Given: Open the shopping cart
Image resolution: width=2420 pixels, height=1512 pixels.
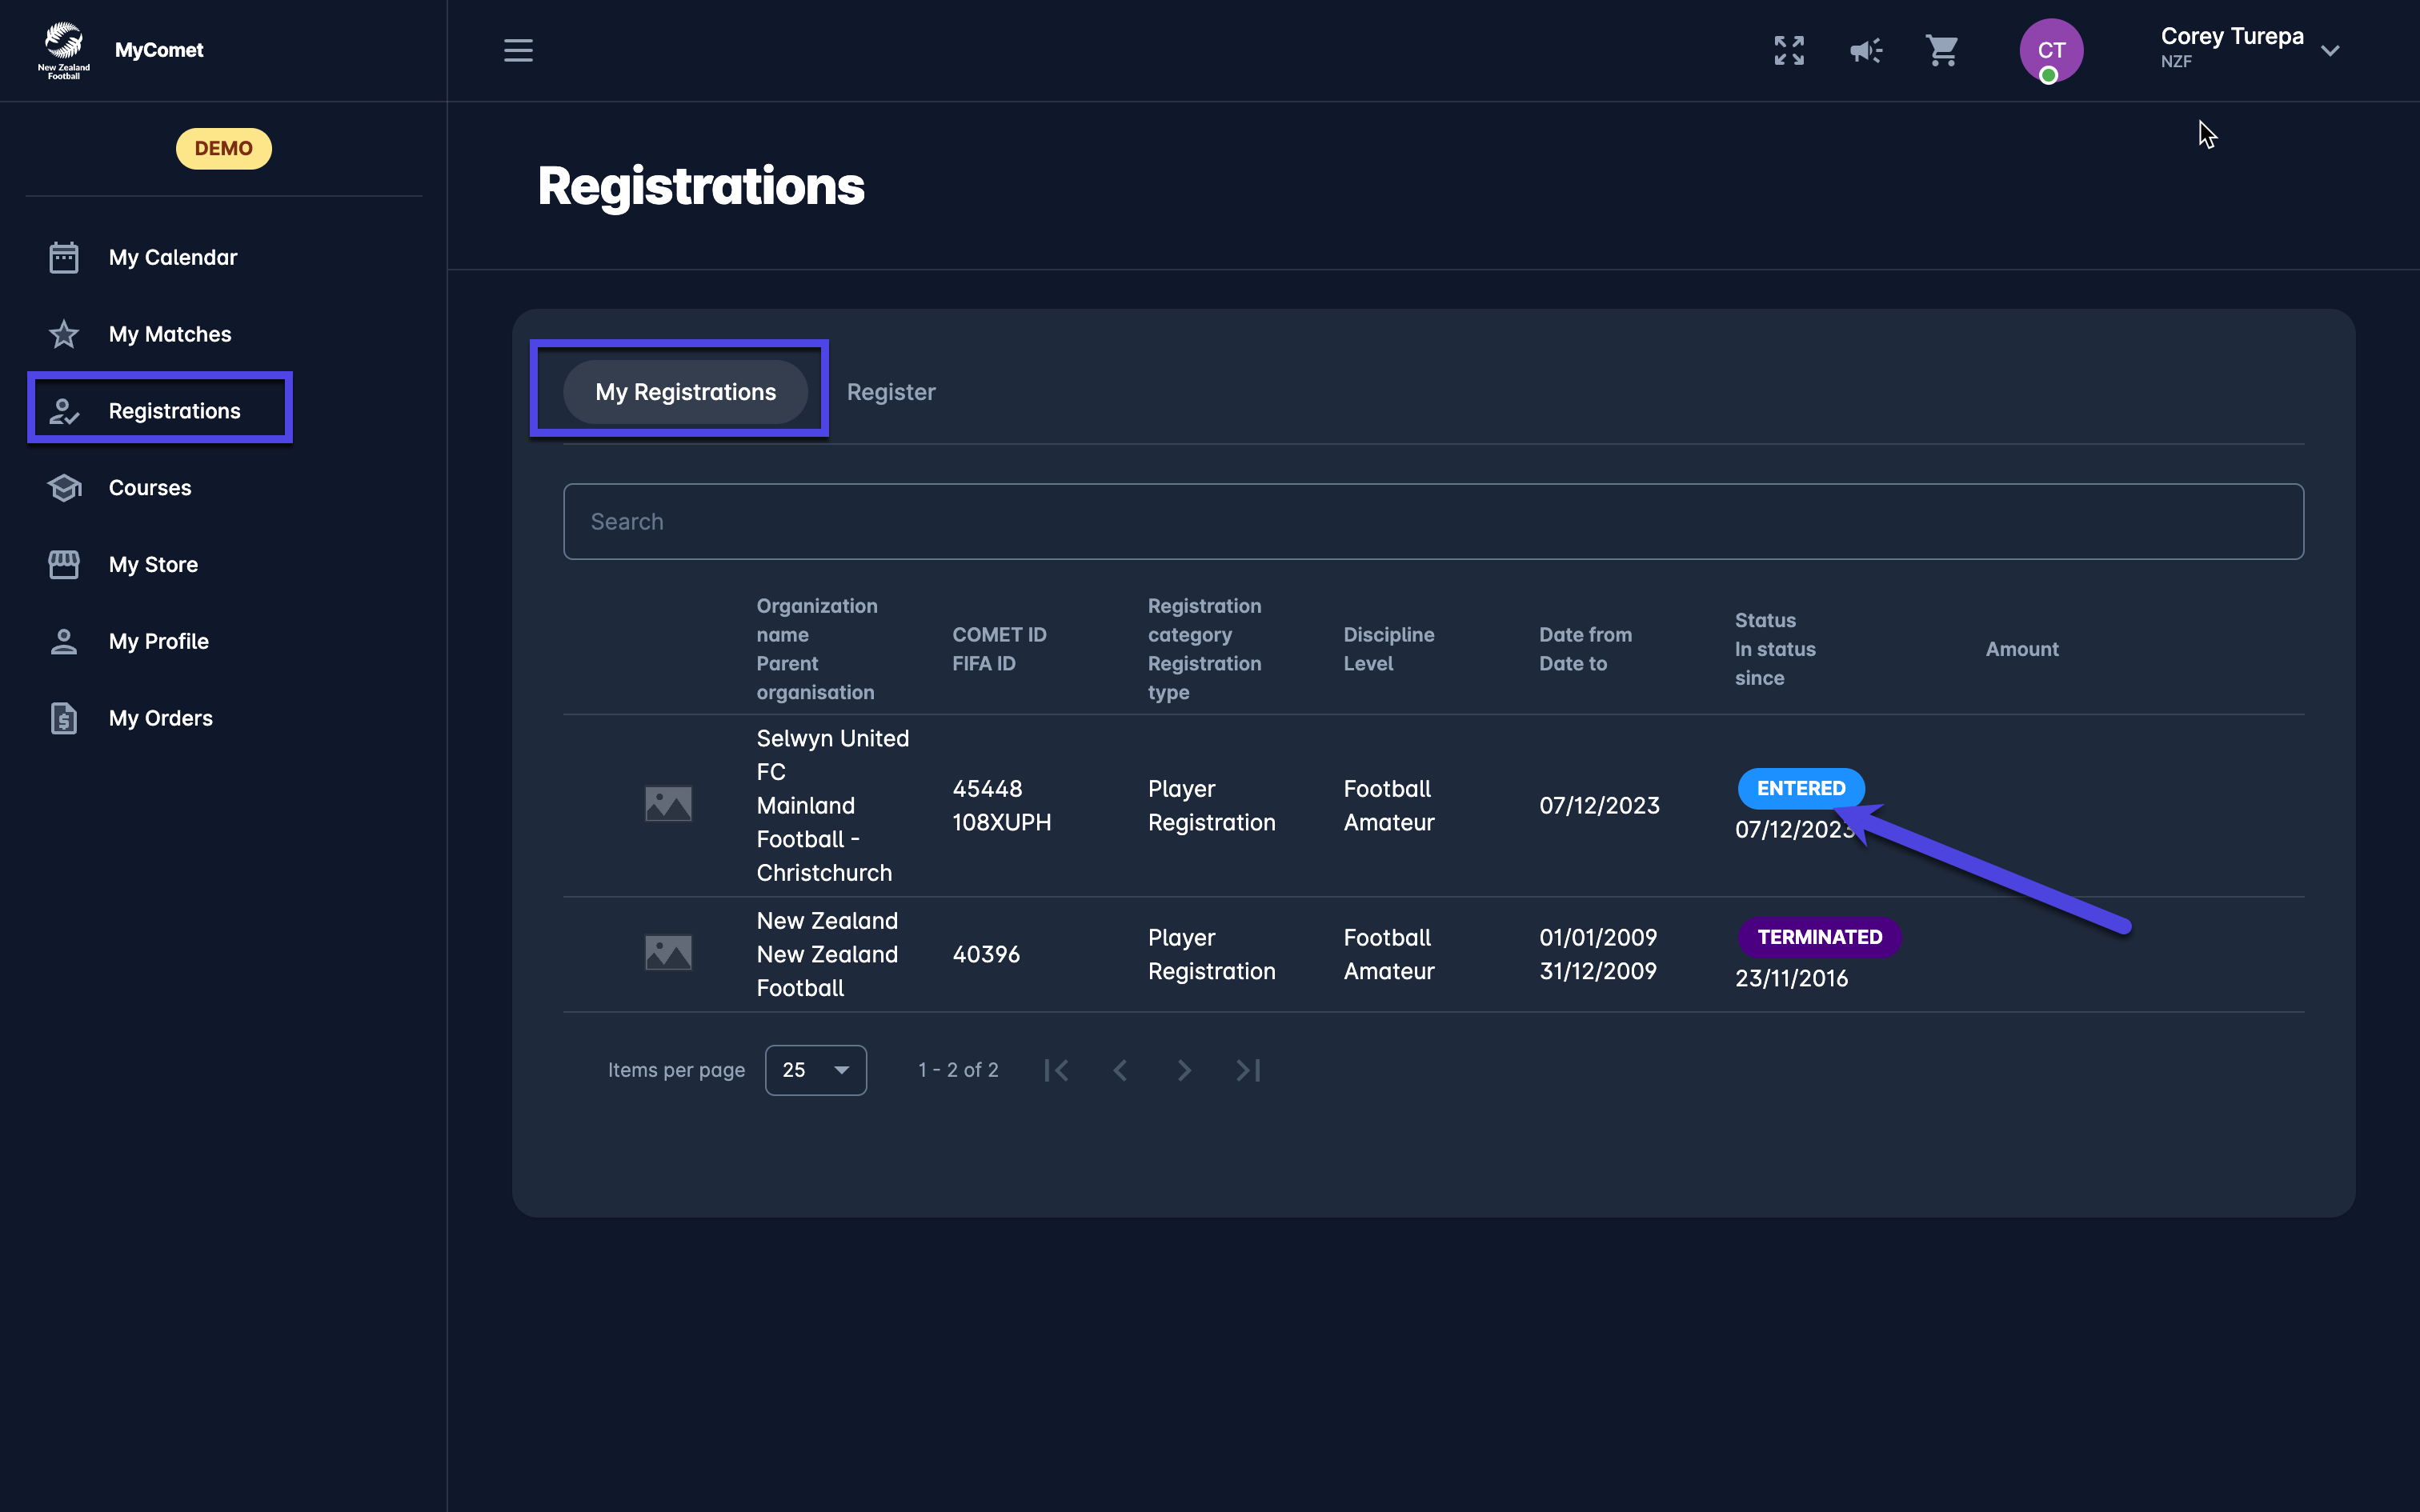Looking at the screenshot, I should [x=1942, y=50].
